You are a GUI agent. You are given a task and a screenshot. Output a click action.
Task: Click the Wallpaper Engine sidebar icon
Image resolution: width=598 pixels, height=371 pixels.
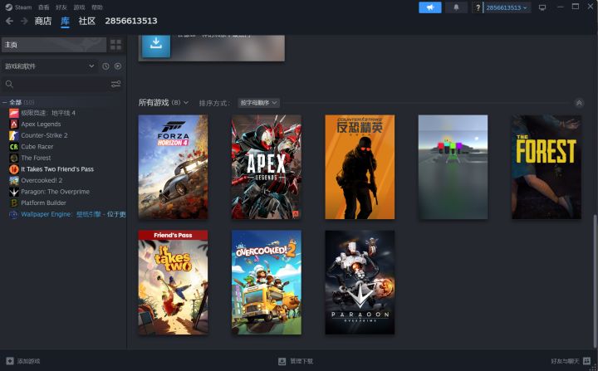[14, 214]
